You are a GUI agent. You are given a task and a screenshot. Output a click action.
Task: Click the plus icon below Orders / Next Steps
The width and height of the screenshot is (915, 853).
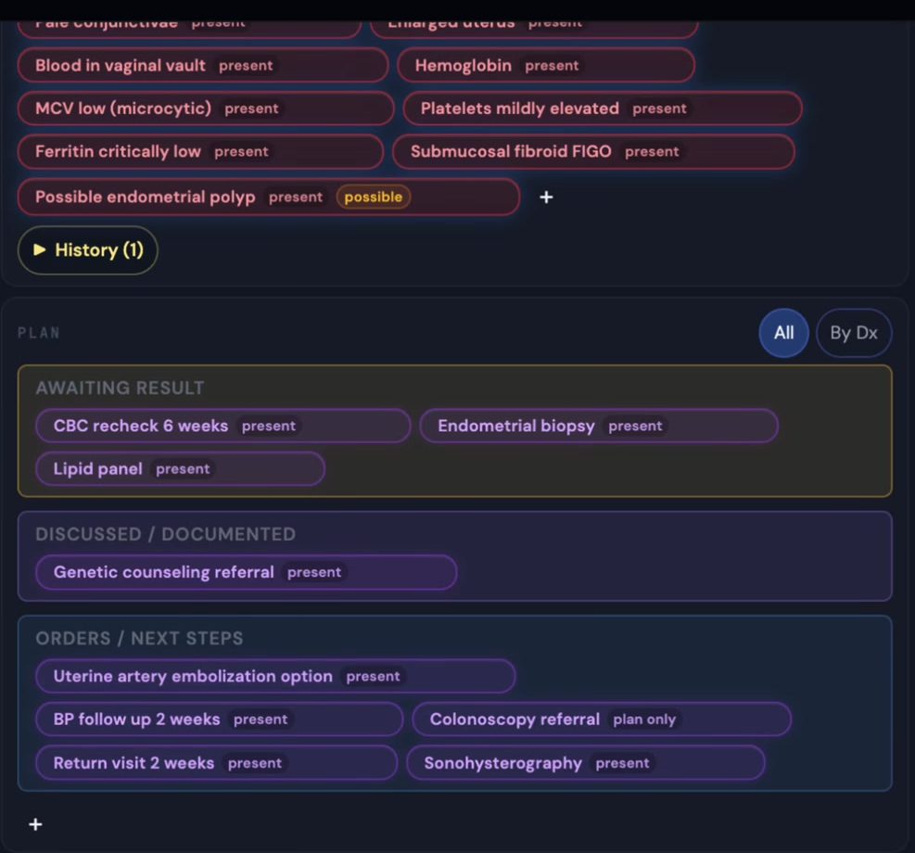coord(35,824)
